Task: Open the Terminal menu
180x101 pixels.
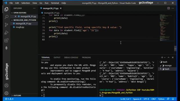Action: [55, 3]
